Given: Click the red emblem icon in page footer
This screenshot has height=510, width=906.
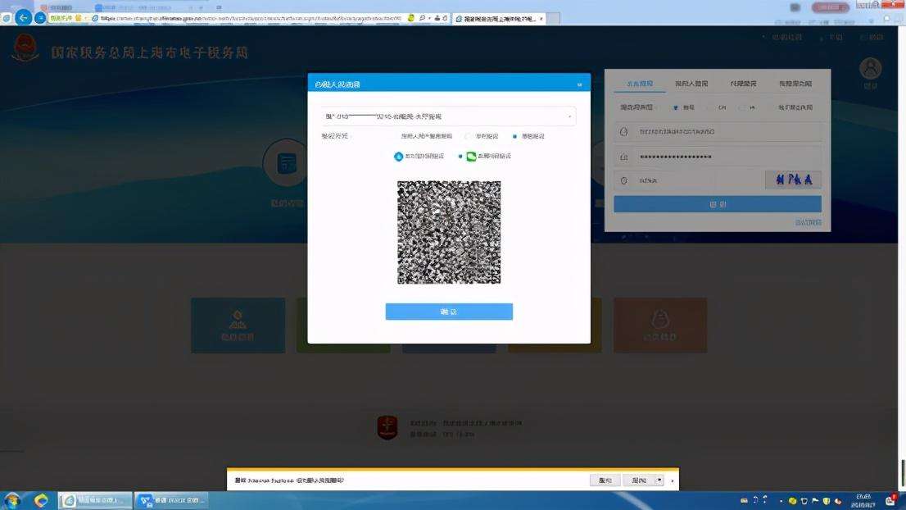Looking at the screenshot, I should tap(387, 428).
